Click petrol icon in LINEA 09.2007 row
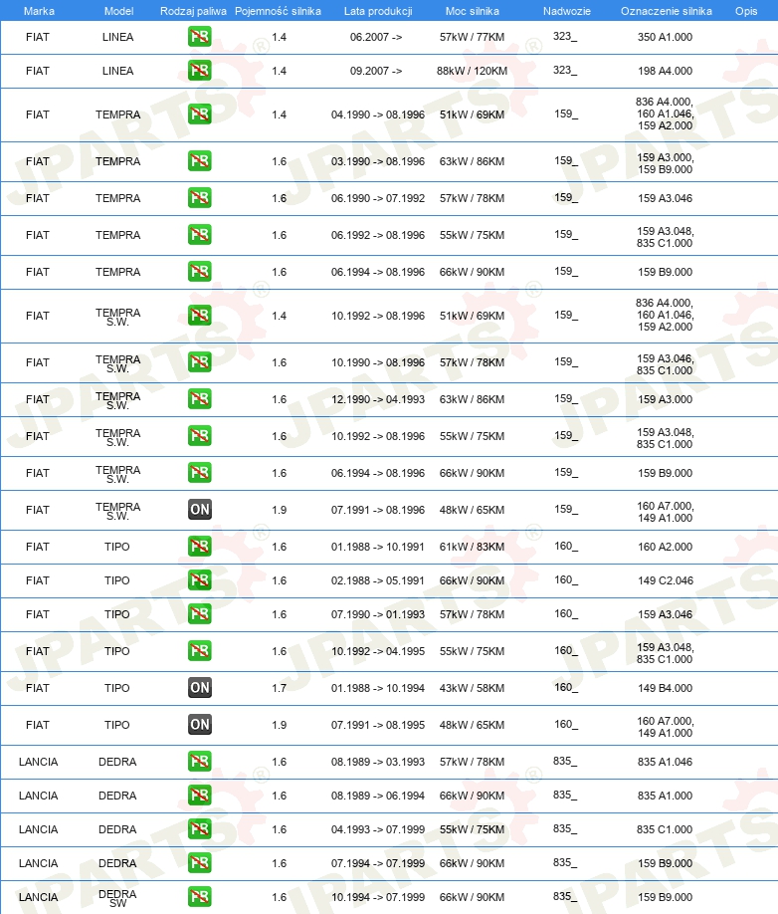The width and height of the screenshot is (778, 914). [199, 71]
